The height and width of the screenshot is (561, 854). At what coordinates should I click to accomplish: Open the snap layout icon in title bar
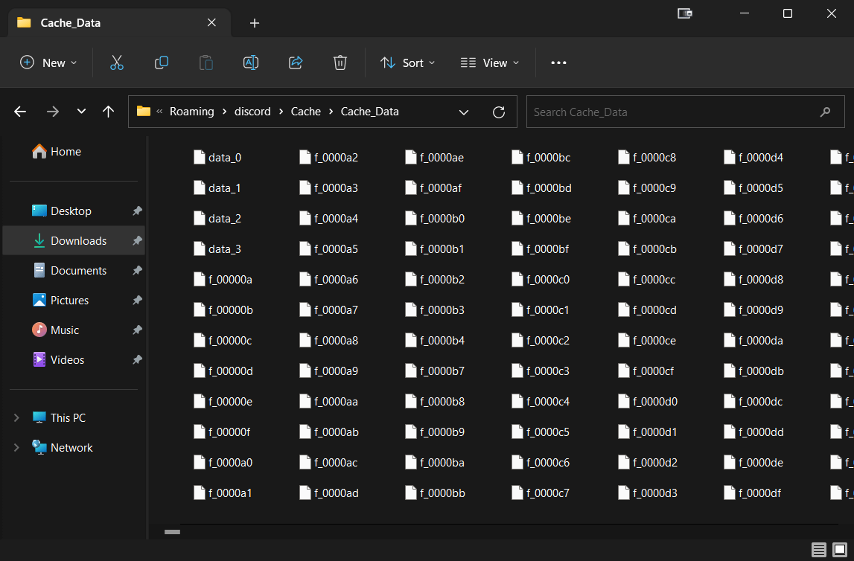685,13
